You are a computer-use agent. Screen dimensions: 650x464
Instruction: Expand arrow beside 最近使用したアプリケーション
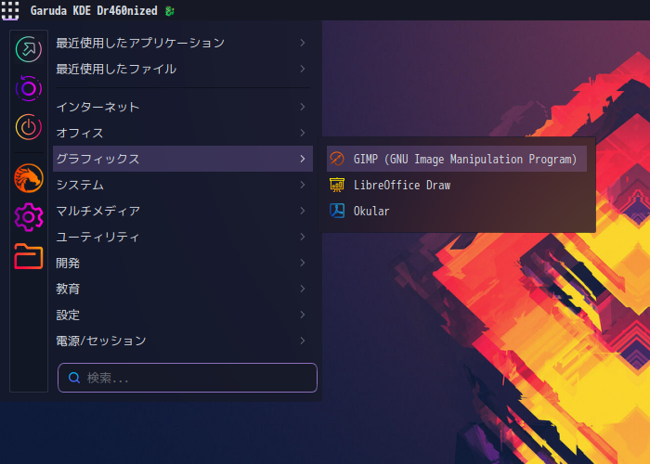pyautogui.click(x=303, y=43)
